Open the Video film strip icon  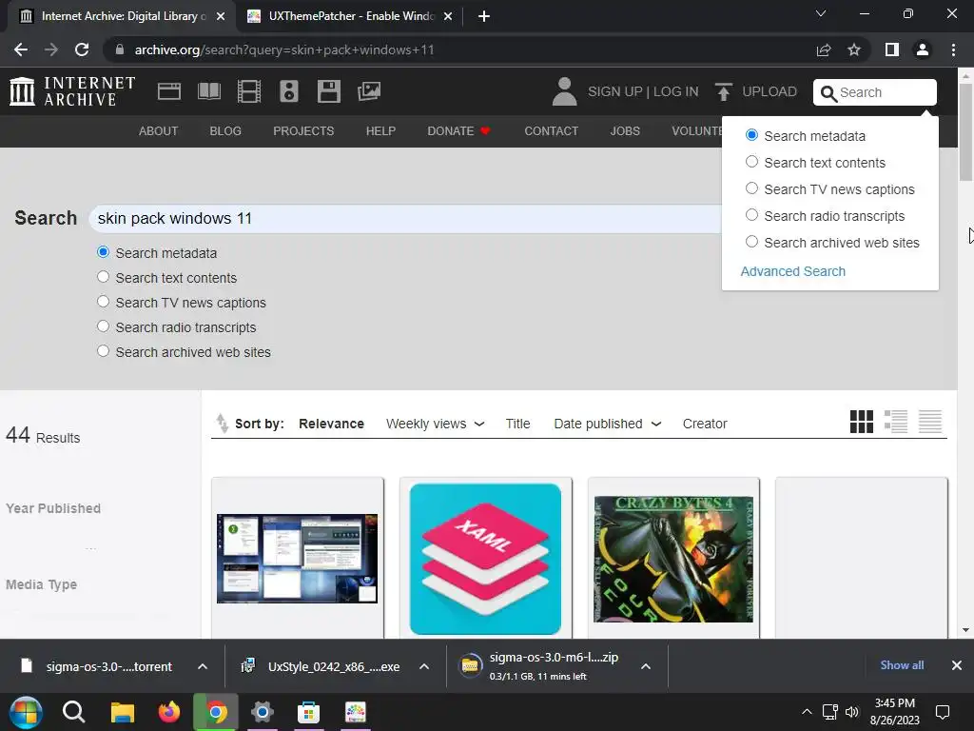[x=249, y=91]
